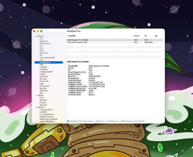
Task: Select การรองรับไฟล์ Raw in the sidebar
Action: [47, 114]
